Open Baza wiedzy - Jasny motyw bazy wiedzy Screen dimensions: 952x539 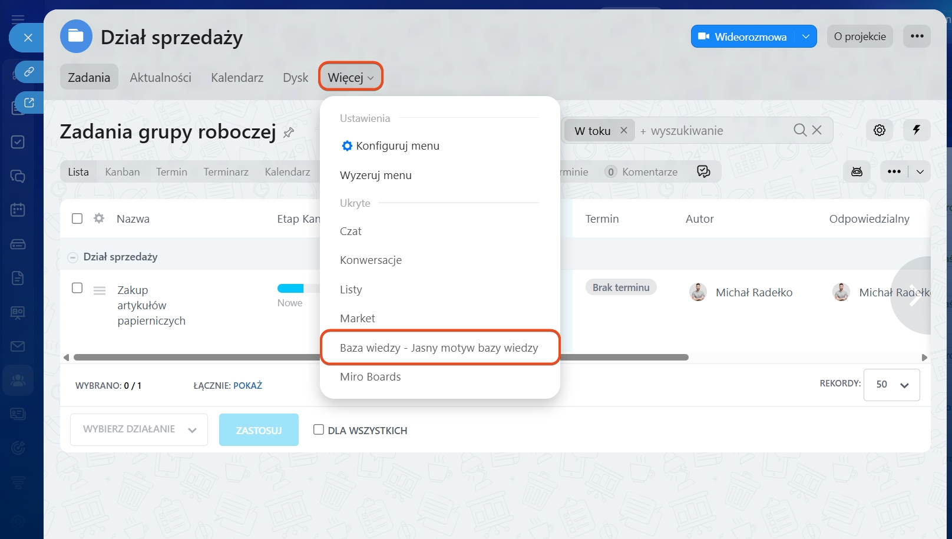pos(440,348)
